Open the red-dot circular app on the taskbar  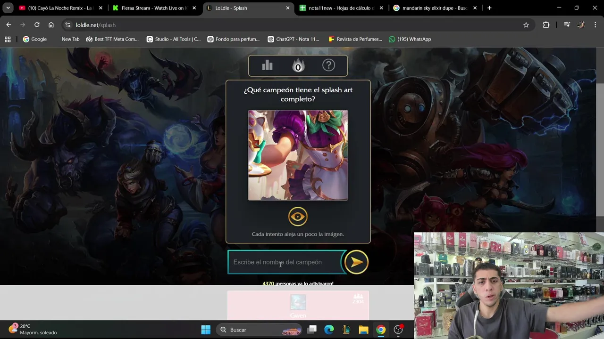coord(398,330)
